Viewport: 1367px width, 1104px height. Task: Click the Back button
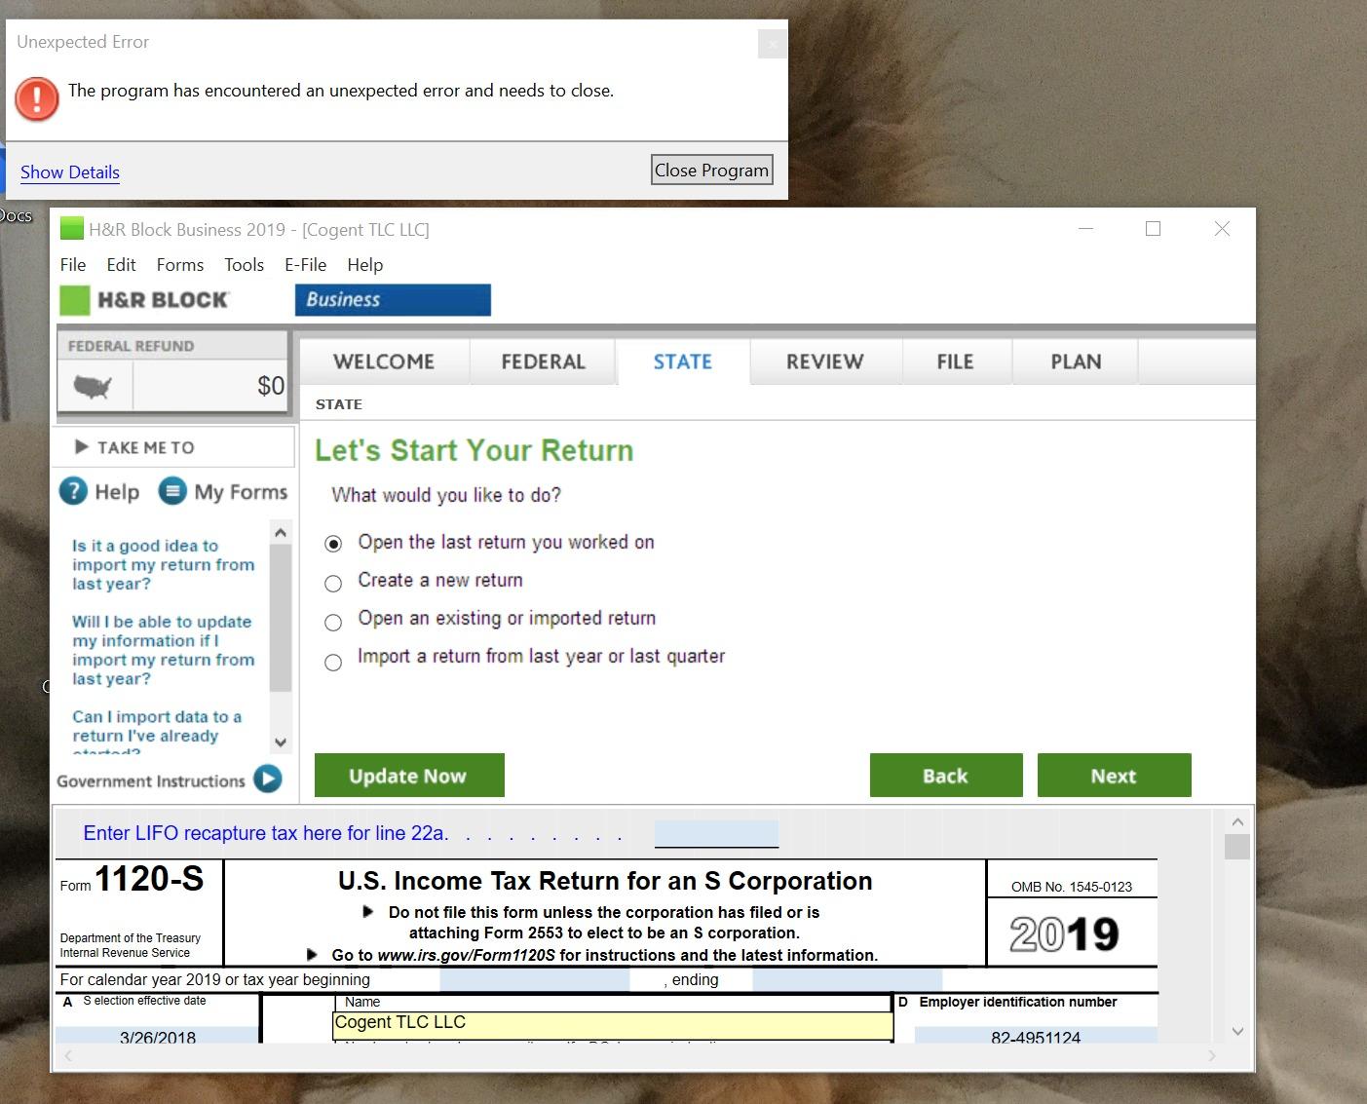click(946, 776)
